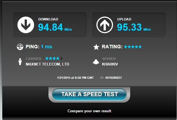Click the TAKE A SPEED TEST button

[89, 94]
